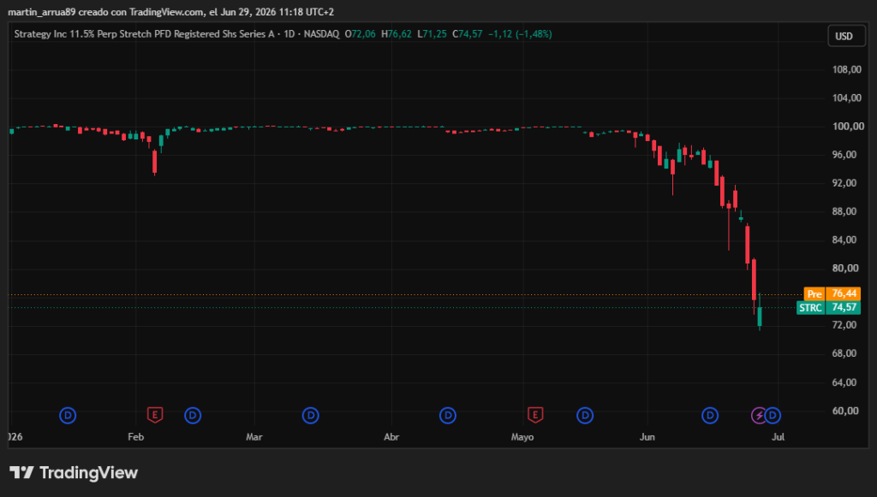Image resolution: width=877 pixels, height=497 pixels.
Task: Click the 108,00 price axis label
Action: tap(847, 70)
